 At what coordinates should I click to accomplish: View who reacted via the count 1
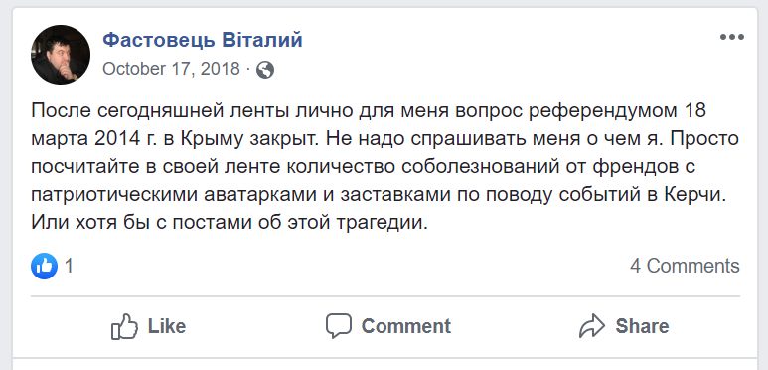pyautogui.click(x=70, y=267)
